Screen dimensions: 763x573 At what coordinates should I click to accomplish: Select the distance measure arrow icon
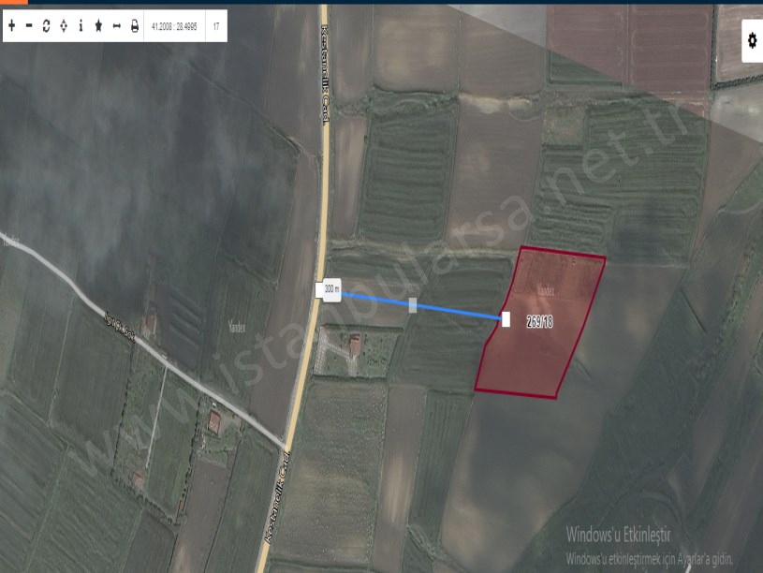tap(116, 26)
